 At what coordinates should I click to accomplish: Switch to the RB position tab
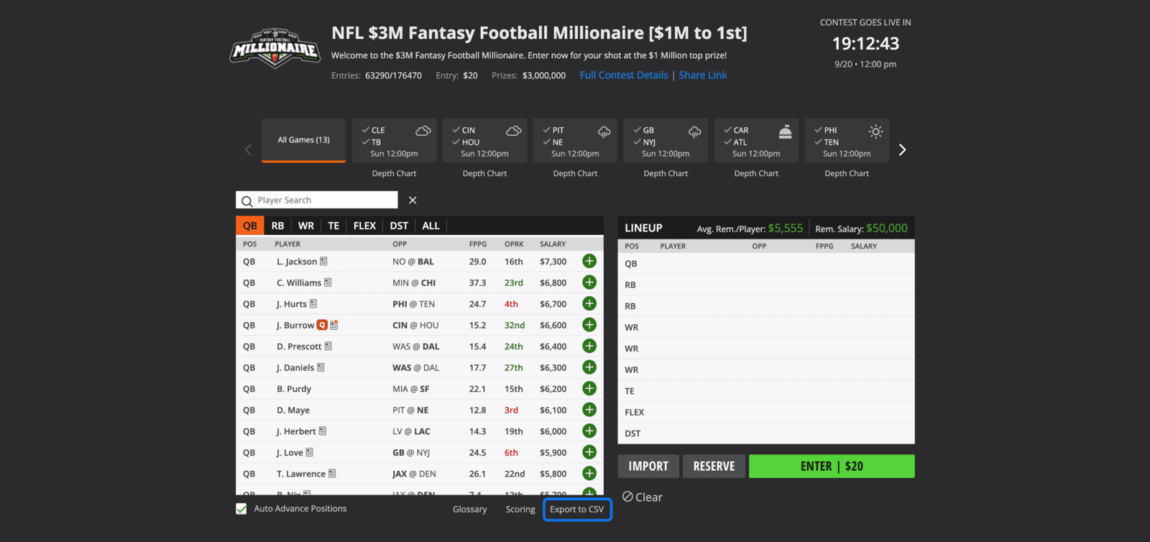(278, 226)
